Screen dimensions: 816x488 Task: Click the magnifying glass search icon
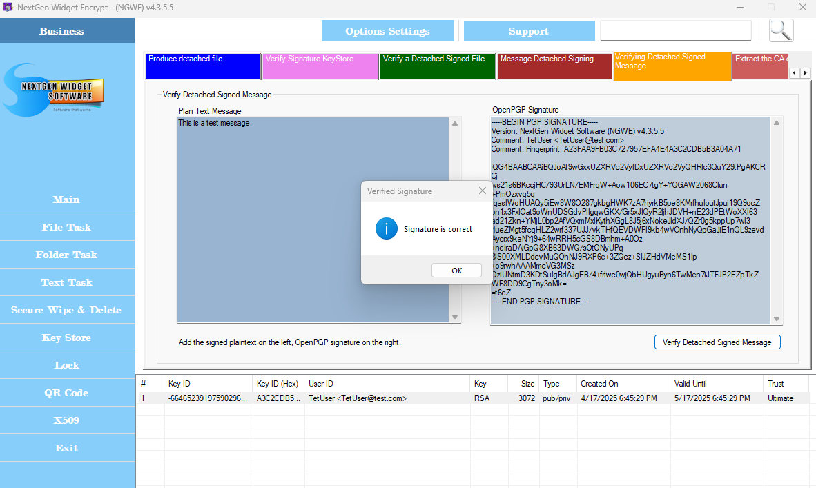click(x=781, y=30)
